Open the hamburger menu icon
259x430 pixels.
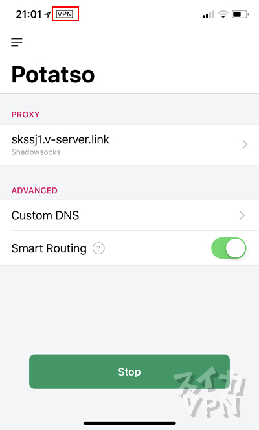tap(17, 42)
